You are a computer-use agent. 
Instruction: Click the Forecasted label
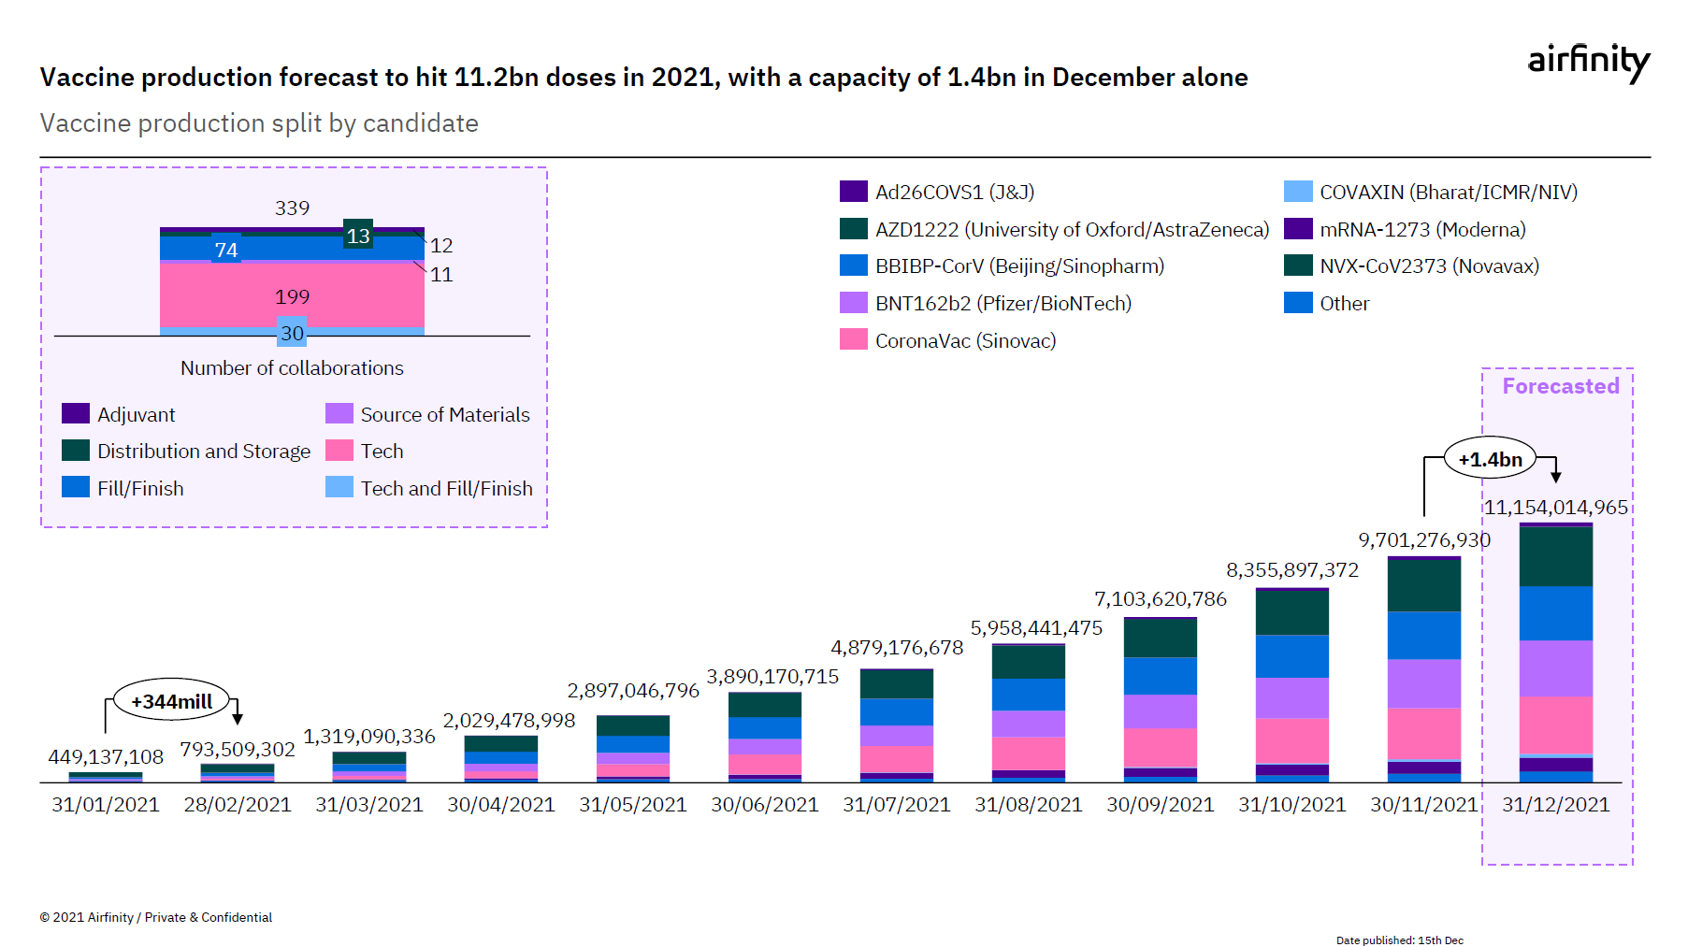click(1560, 386)
